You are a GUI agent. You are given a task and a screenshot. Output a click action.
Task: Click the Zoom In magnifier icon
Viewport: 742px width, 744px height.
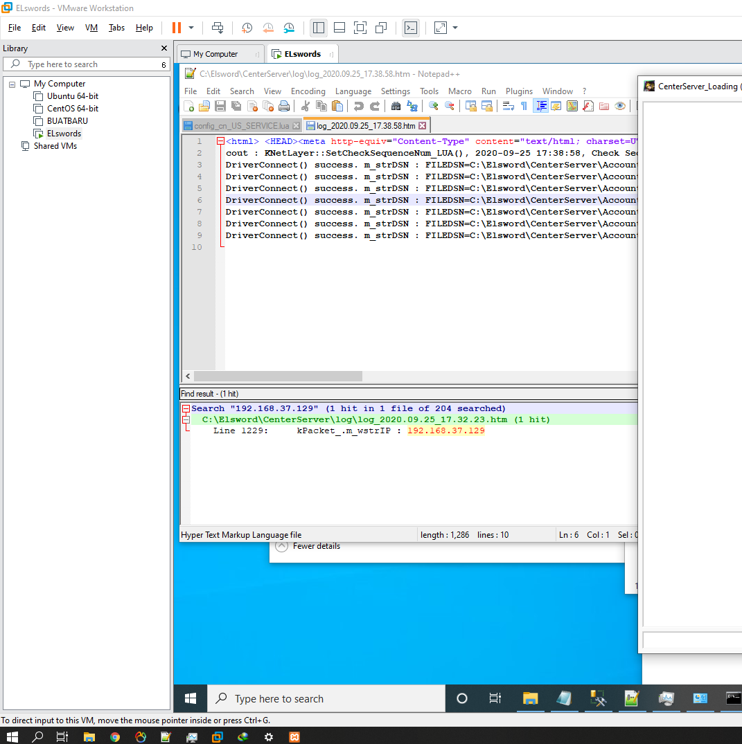click(433, 107)
